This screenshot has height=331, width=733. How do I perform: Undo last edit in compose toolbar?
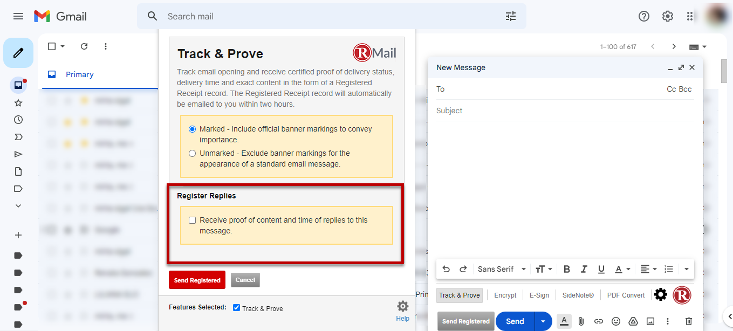click(446, 269)
